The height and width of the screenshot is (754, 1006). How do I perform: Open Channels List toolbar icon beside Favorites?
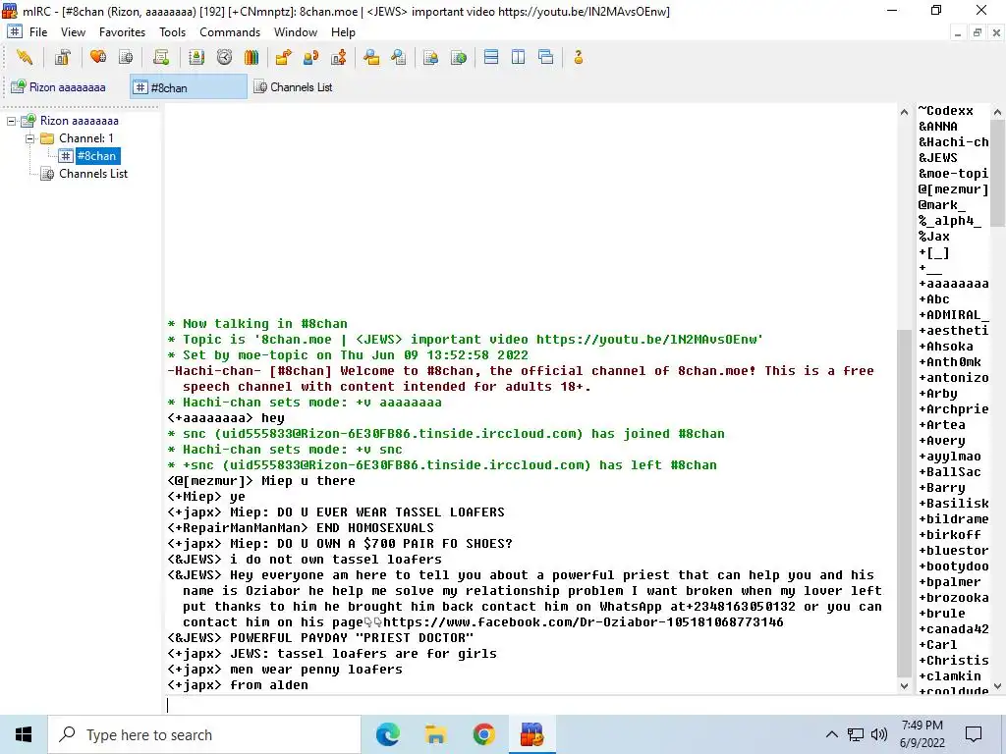click(127, 58)
